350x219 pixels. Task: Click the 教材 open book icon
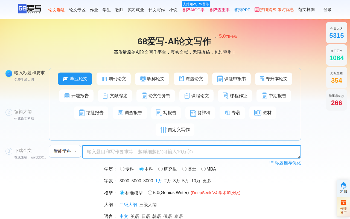pos(258,113)
